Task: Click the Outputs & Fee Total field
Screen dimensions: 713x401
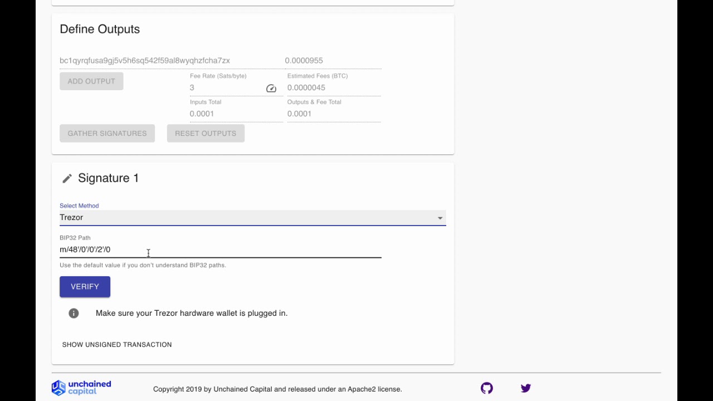Action: pyautogui.click(x=334, y=114)
